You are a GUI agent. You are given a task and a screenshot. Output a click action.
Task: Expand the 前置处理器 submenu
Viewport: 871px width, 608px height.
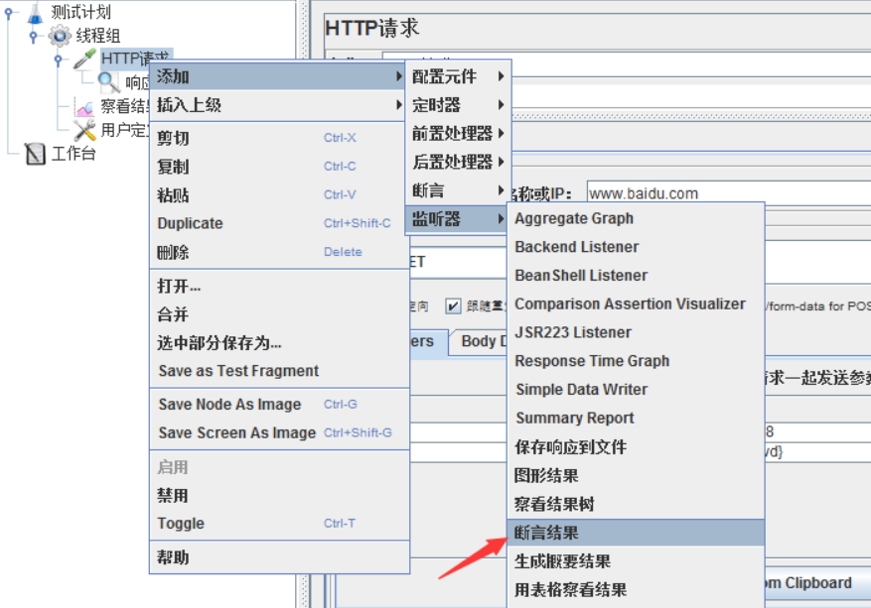(458, 134)
